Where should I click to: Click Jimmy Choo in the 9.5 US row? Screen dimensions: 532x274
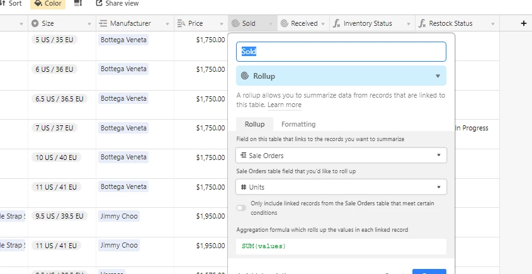(x=119, y=216)
